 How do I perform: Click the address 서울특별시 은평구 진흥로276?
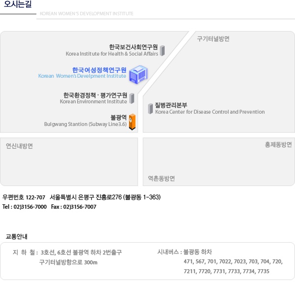[86, 197]
